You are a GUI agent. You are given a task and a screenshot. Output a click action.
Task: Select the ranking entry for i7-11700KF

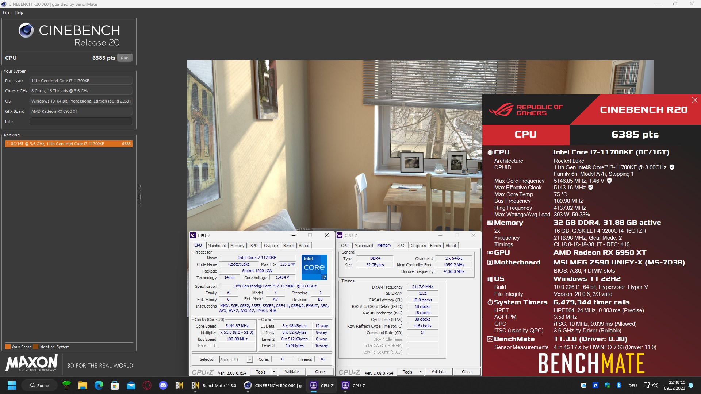coord(69,144)
